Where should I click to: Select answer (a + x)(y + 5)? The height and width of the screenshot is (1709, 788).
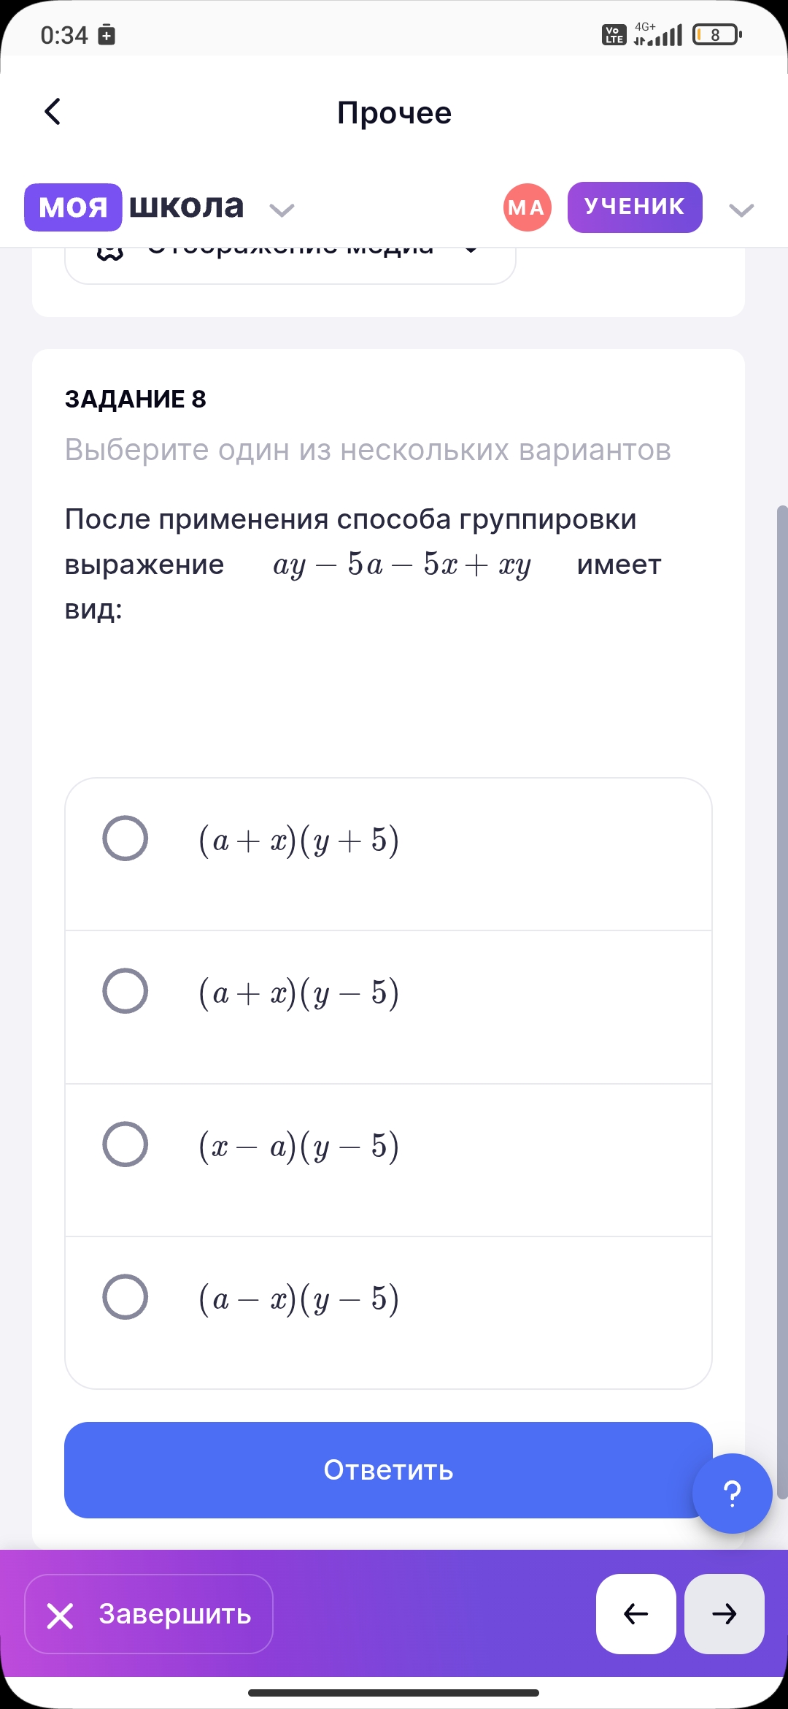(x=125, y=838)
